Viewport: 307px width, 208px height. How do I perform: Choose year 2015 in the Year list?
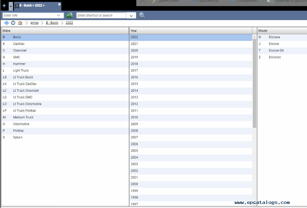click(x=191, y=84)
